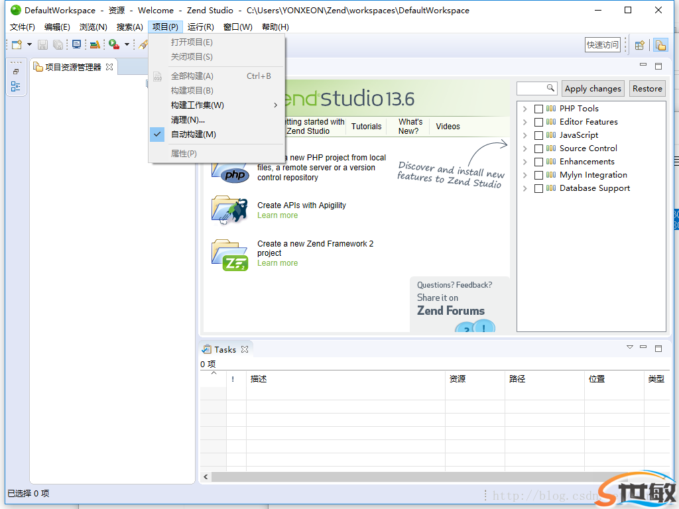Click Learn more under Zend Framework 2
Viewport: 679px width, 509px height.
(278, 263)
